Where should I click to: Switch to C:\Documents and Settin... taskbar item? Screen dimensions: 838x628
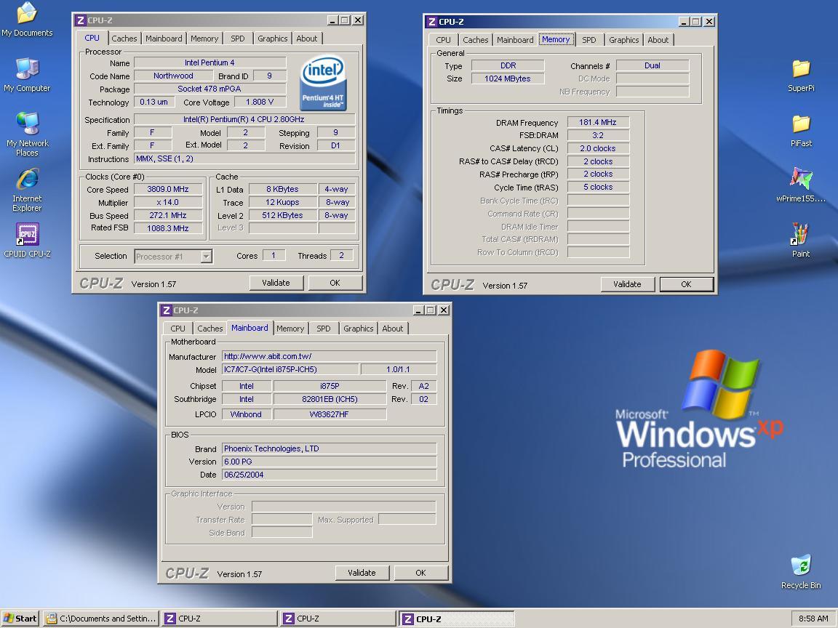(x=101, y=619)
